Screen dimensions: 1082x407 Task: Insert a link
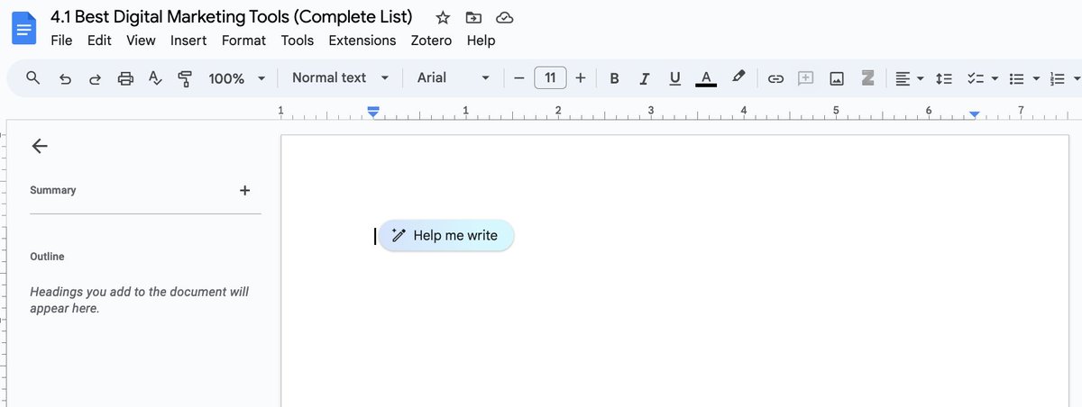point(775,78)
